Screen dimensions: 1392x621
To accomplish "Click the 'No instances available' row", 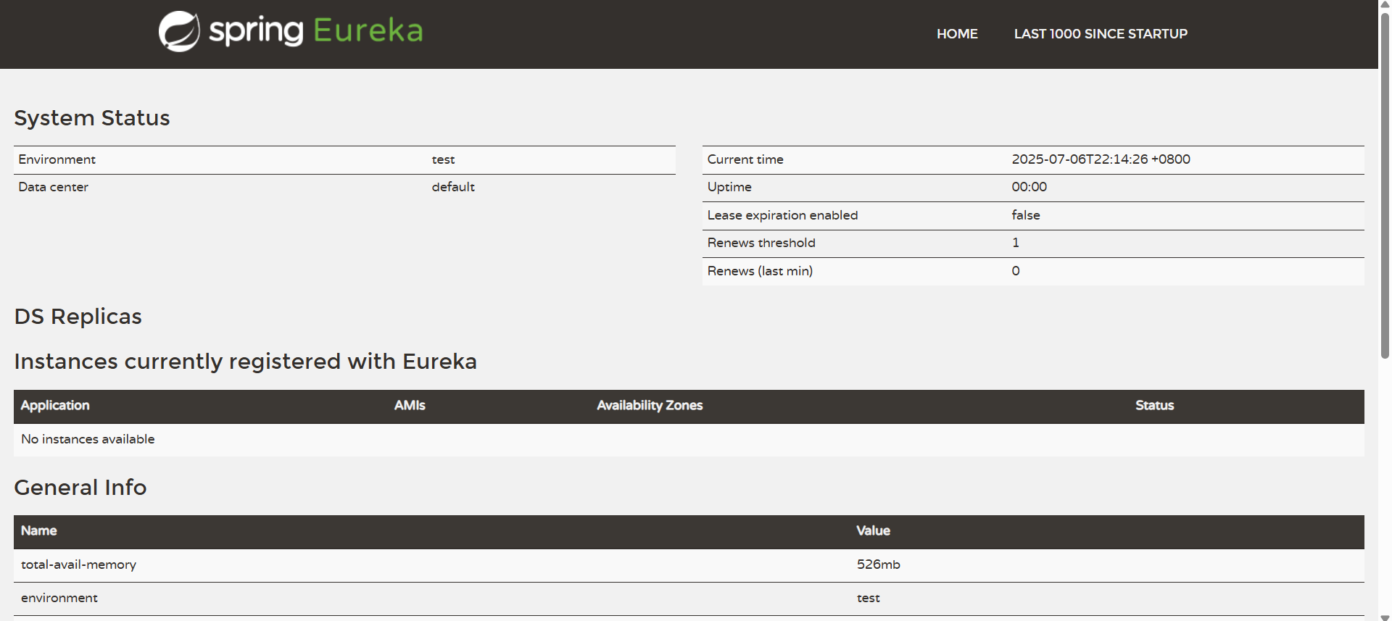I will tap(689, 440).
